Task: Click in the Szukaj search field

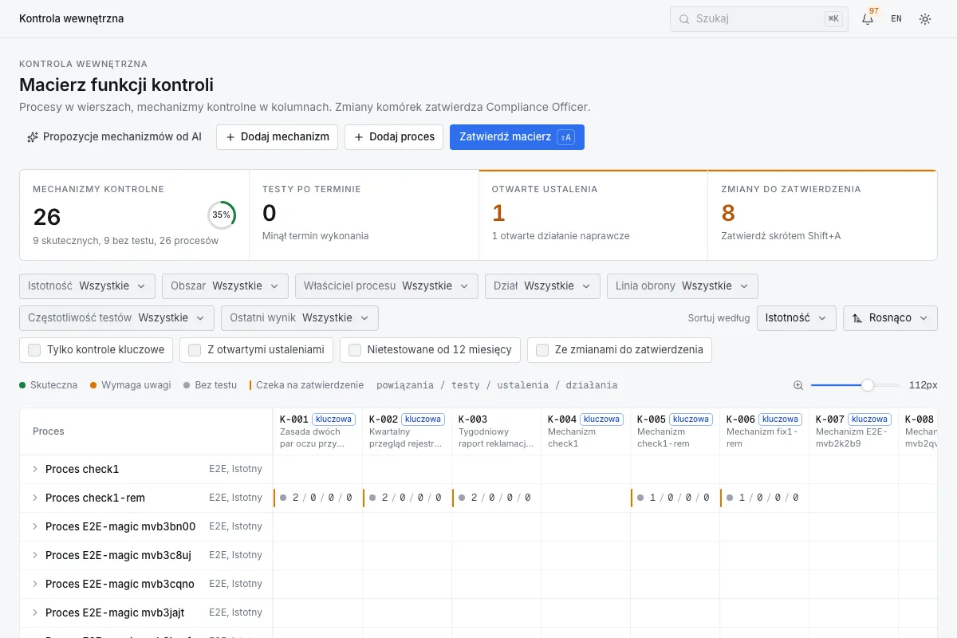Action: (x=759, y=19)
